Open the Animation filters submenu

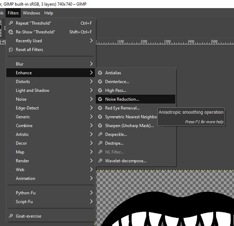tap(51, 178)
